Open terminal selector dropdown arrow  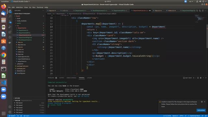196,78
